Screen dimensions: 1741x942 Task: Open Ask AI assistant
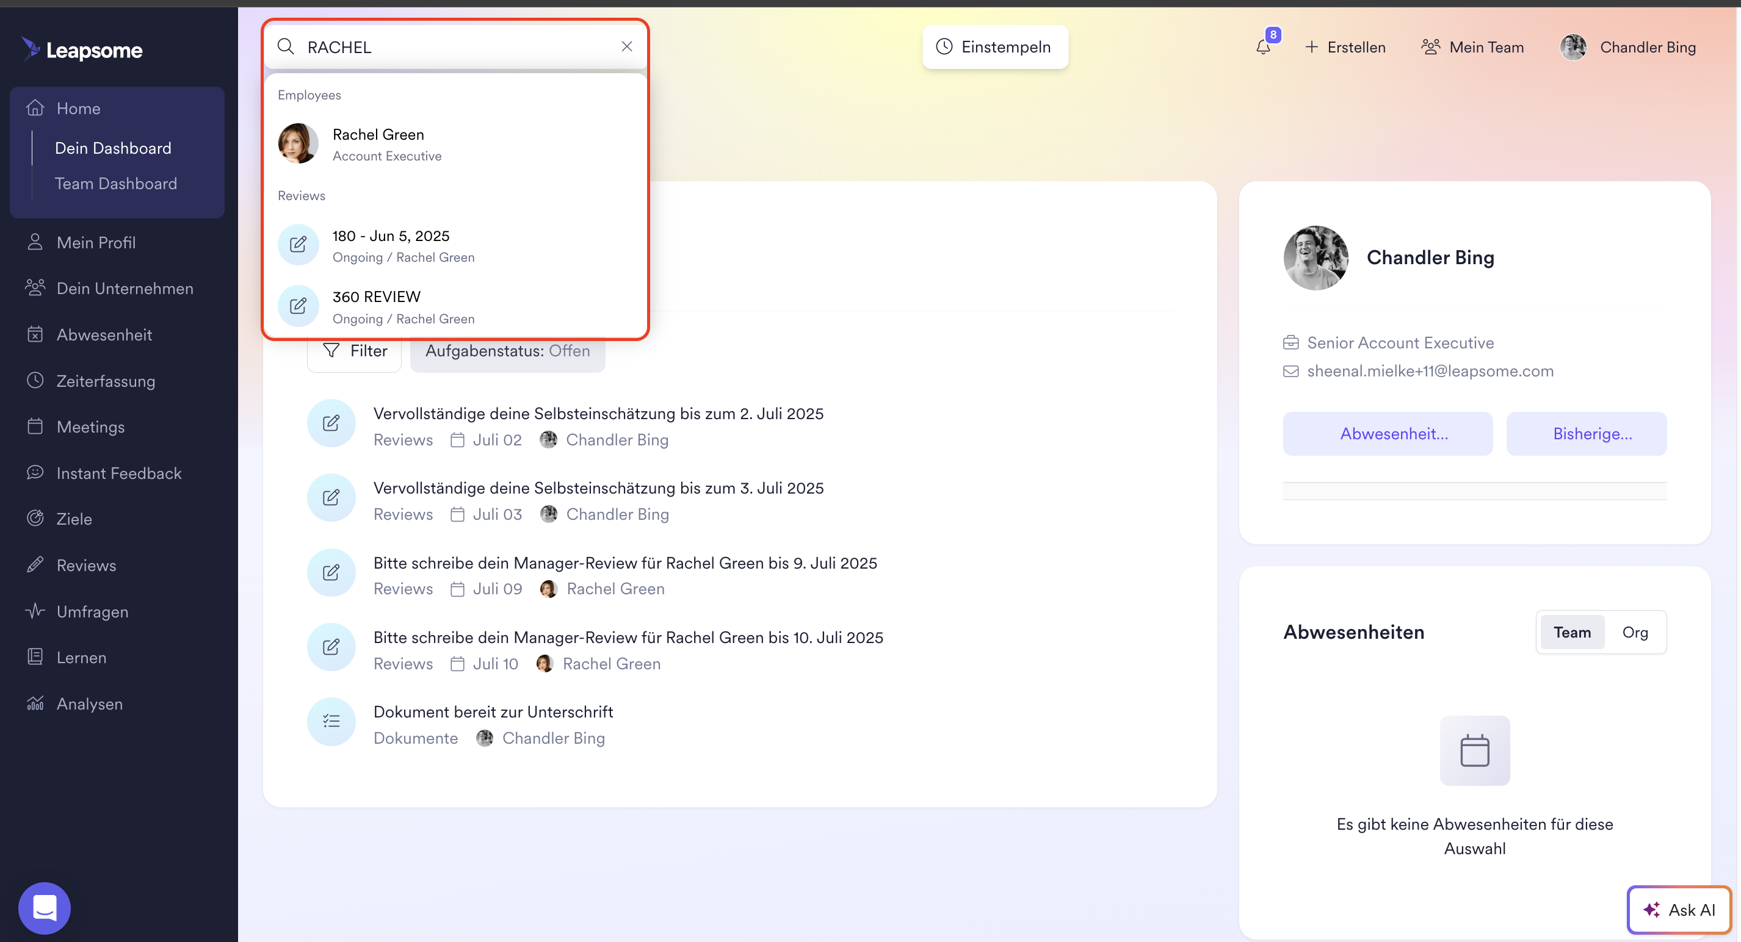[x=1679, y=910]
